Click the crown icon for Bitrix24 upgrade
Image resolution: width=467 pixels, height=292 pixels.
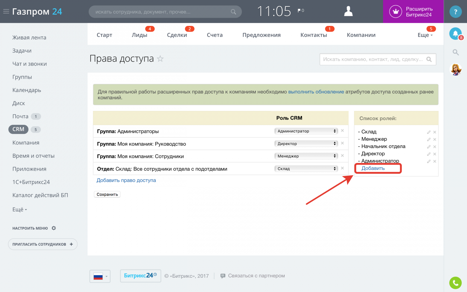(x=396, y=11)
